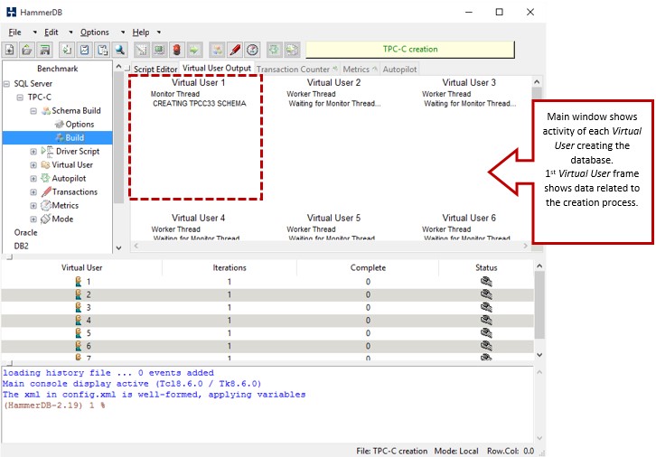This screenshot has height=457, width=656.
Task: Click status wrench icon for virtual user 3
Action: [486, 307]
